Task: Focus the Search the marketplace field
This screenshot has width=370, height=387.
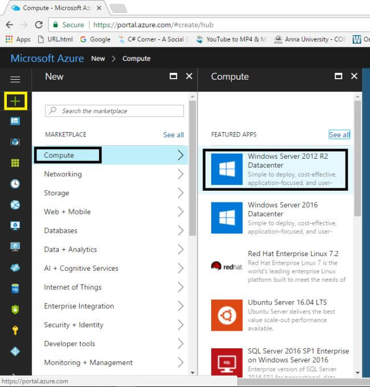Action: (x=114, y=111)
